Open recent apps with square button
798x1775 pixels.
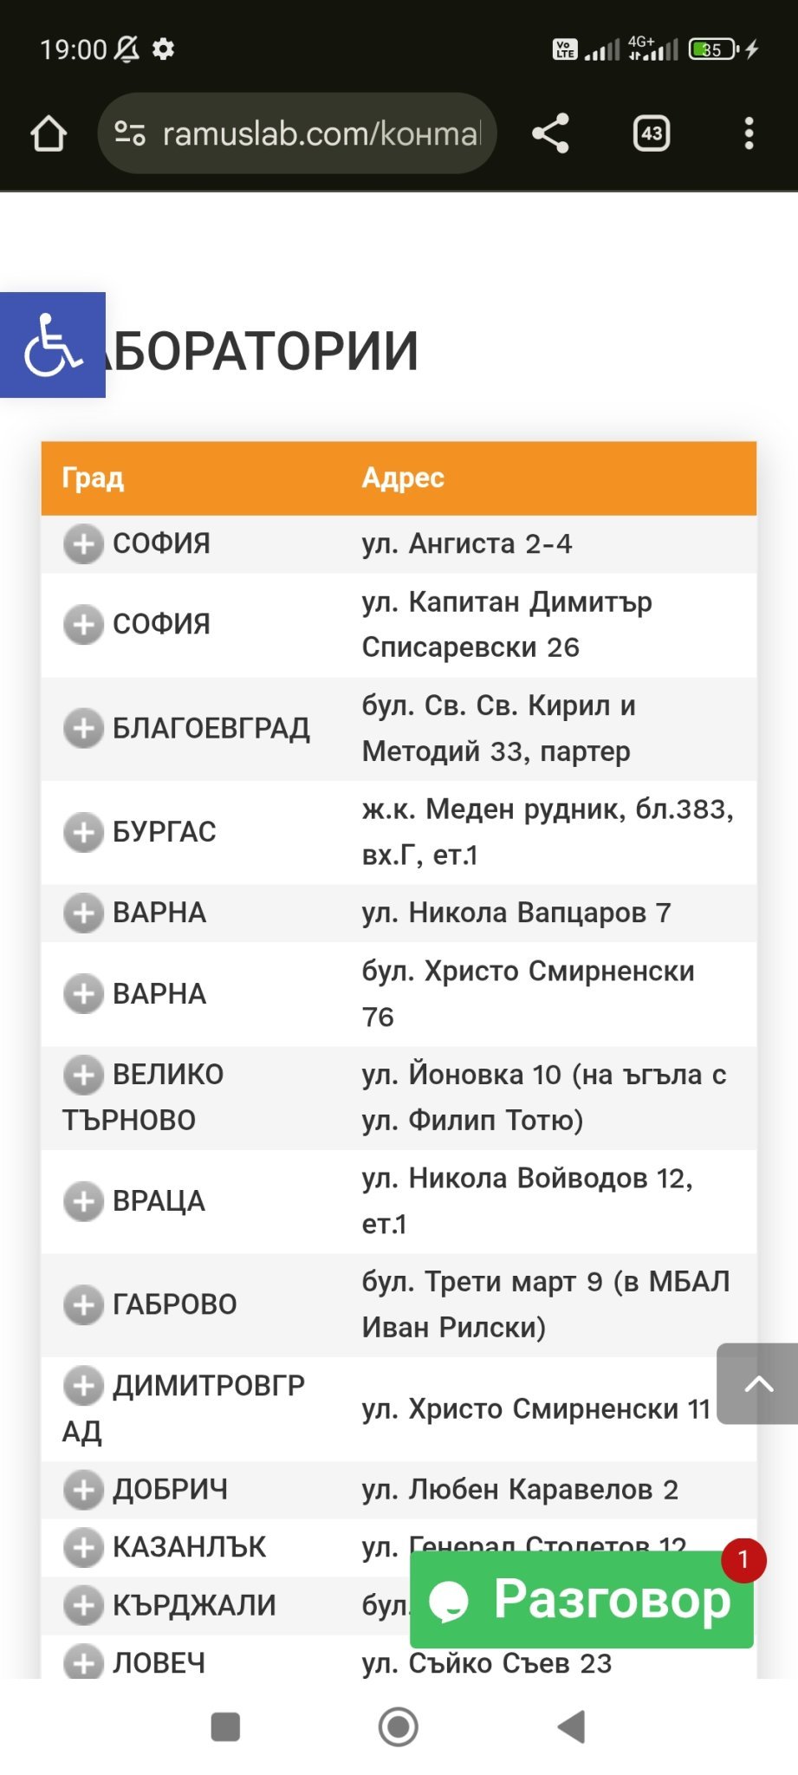(x=225, y=1726)
